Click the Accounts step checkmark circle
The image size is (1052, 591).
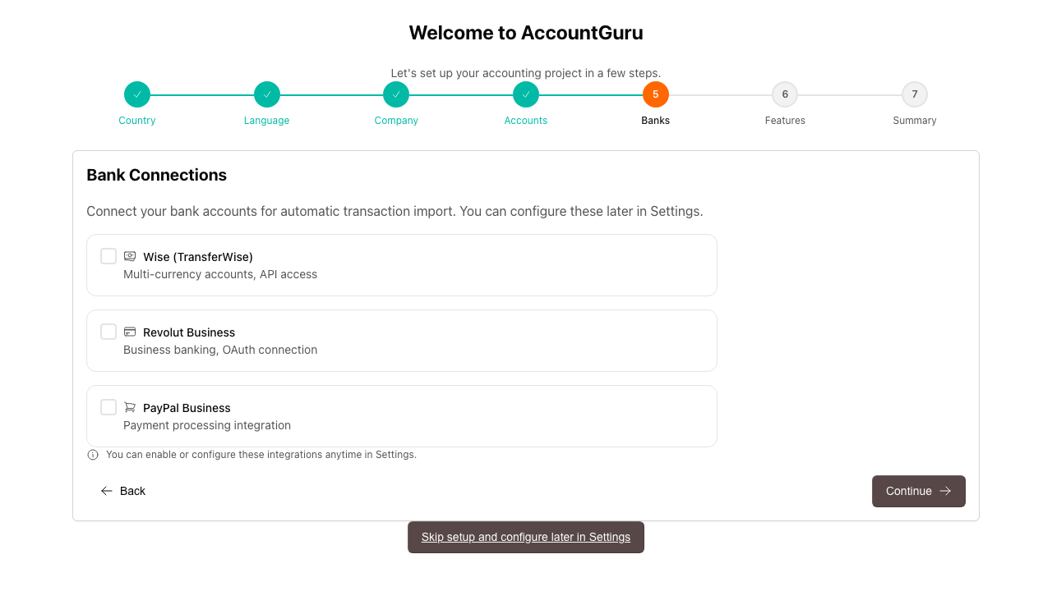tap(526, 94)
